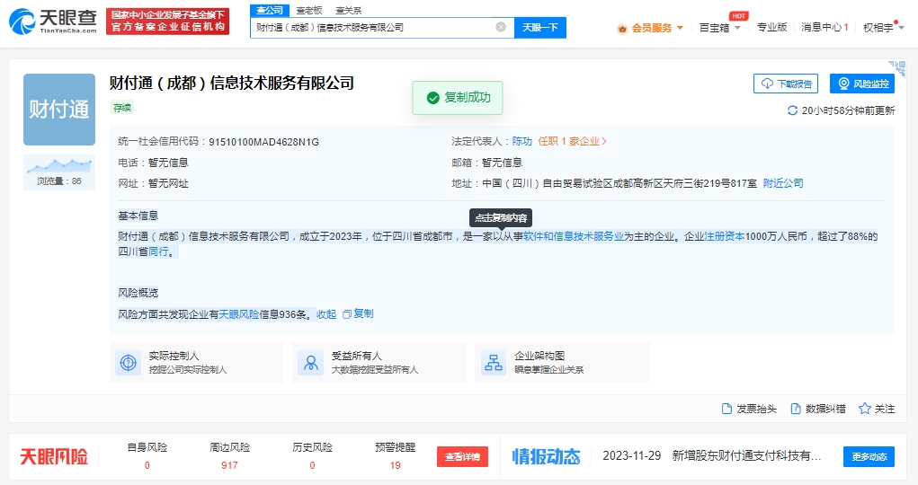Click the refresh icon next to update time
The width and height of the screenshot is (918, 485).
click(792, 110)
